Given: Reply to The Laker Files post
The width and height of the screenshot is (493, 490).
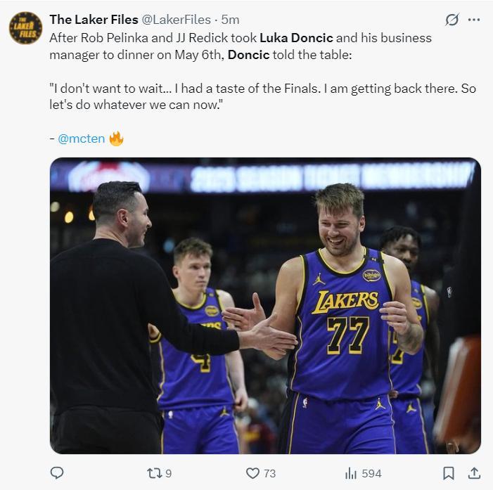Looking at the screenshot, I should [x=57, y=473].
